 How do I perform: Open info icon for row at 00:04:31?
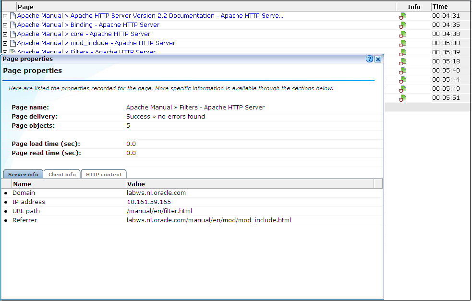click(x=403, y=16)
